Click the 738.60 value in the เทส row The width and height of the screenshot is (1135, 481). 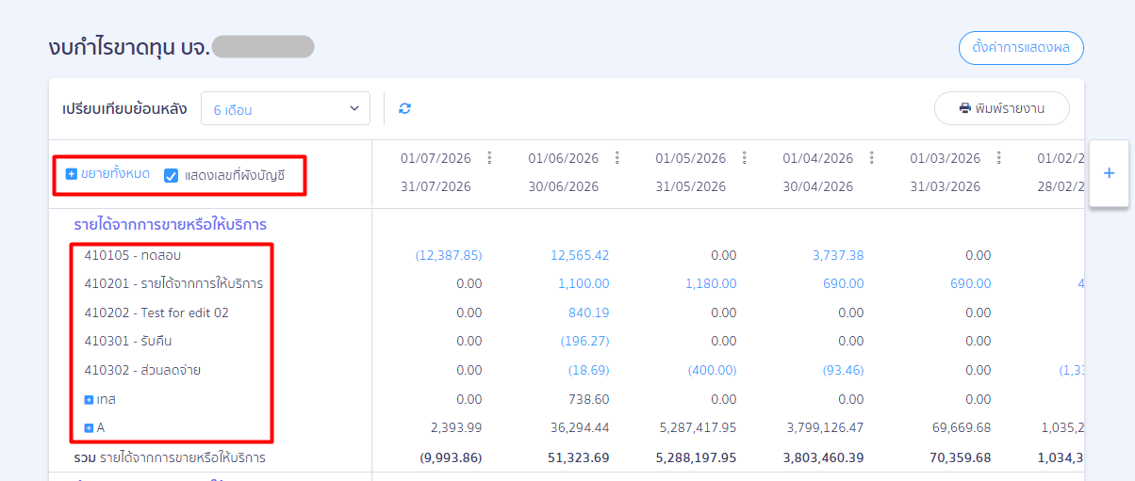click(588, 399)
